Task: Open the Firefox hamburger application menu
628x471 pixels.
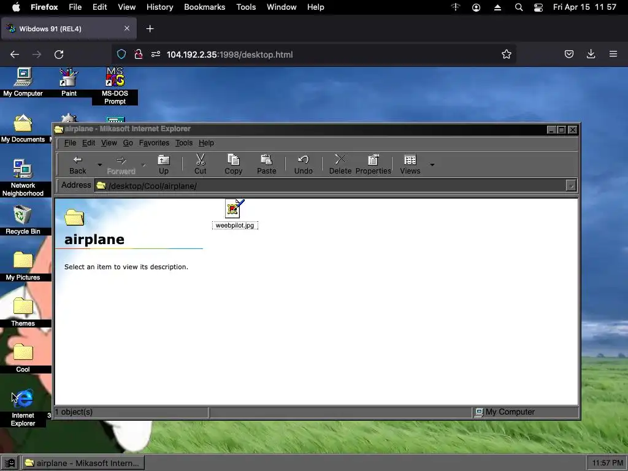Action: coord(613,54)
